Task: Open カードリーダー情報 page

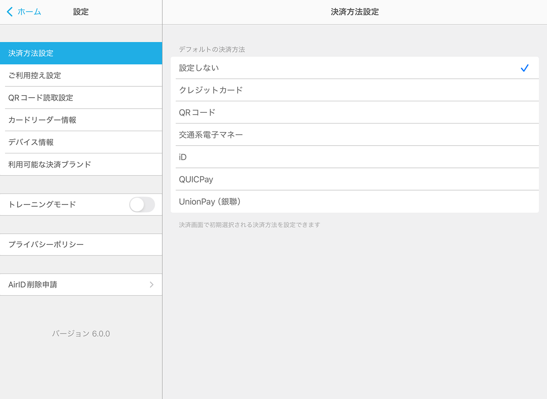Action: [81, 120]
